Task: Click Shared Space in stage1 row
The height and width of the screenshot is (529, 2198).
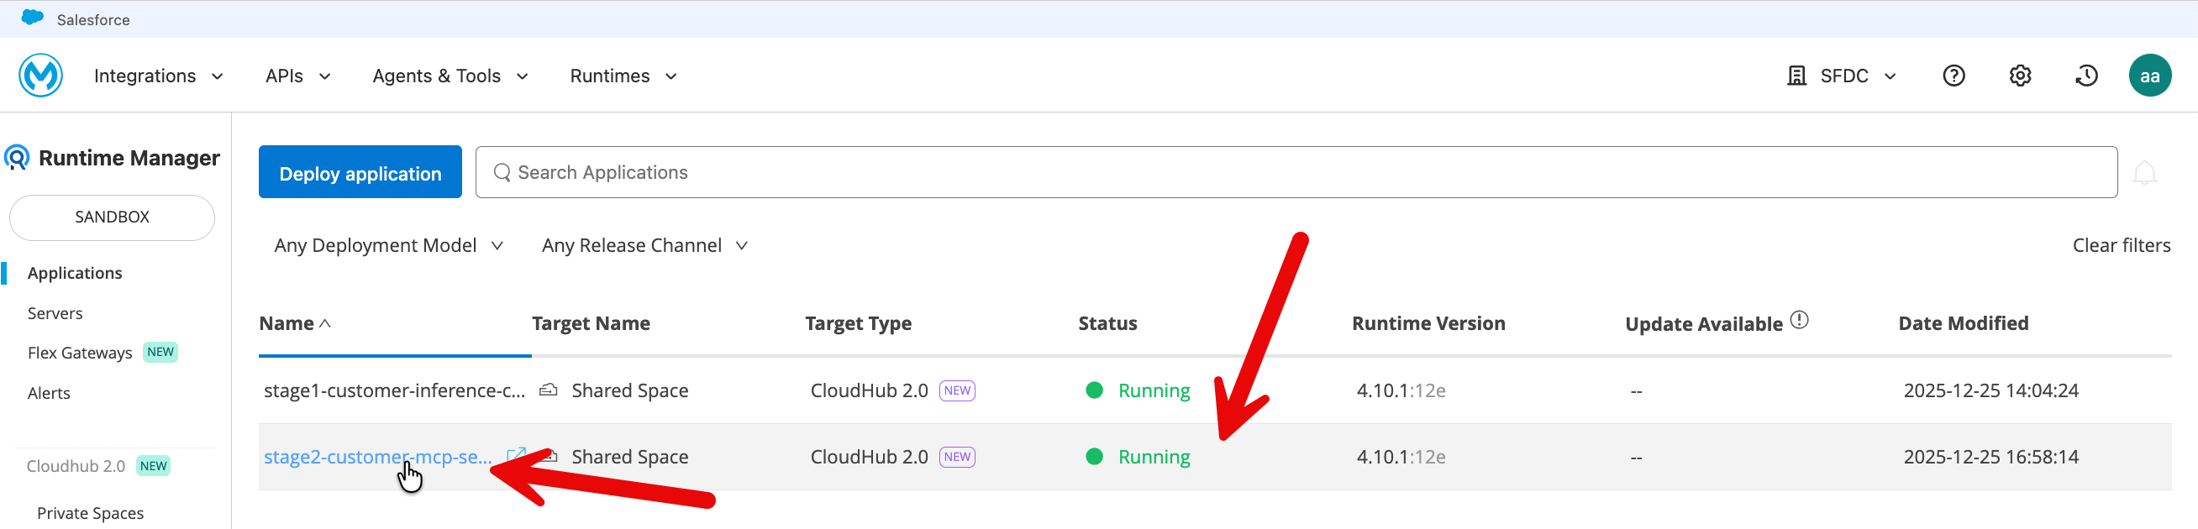Action: pyautogui.click(x=629, y=390)
